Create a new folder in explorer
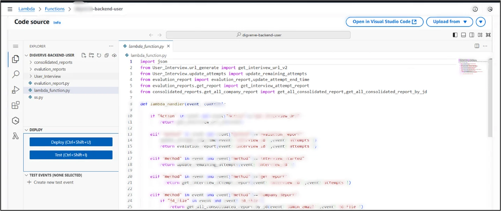The height and width of the screenshot is (211, 501). coord(91,55)
